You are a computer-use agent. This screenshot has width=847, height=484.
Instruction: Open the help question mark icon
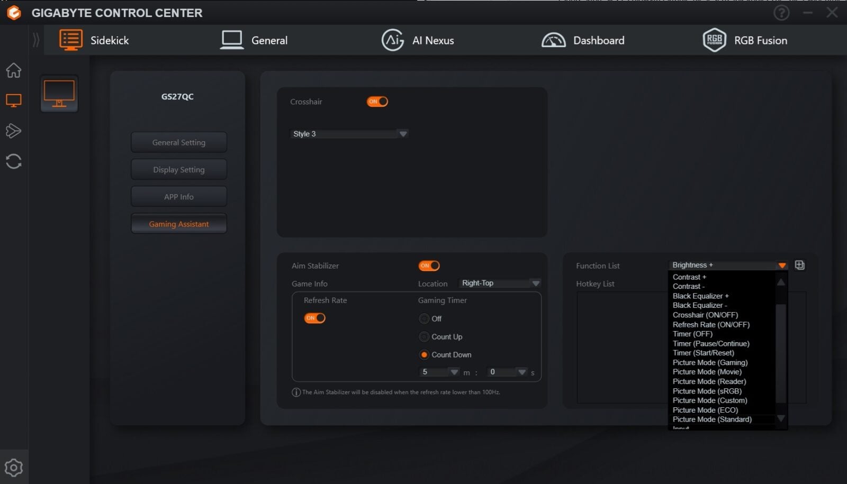(781, 13)
